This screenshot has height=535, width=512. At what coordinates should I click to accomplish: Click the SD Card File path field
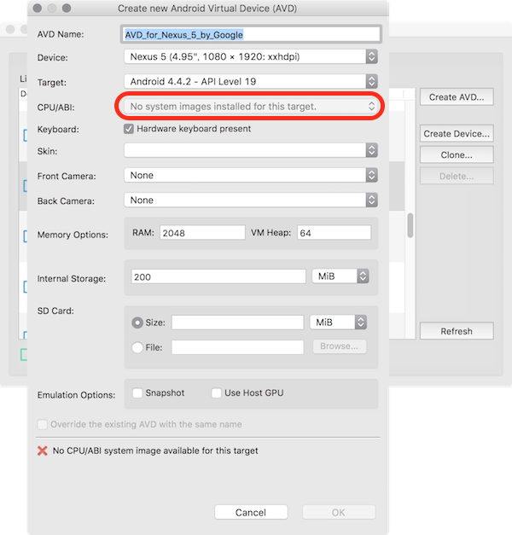[x=237, y=347]
